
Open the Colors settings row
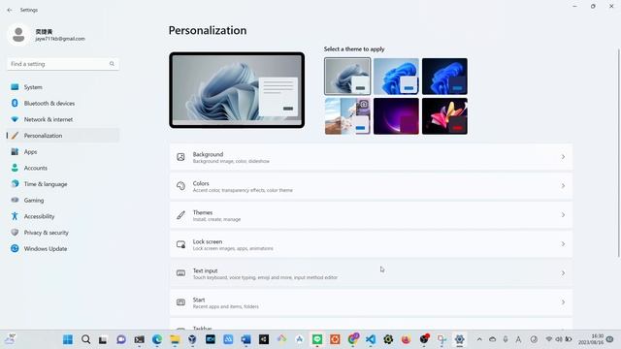[x=371, y=186]
